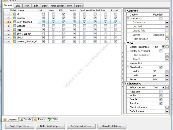The image size is (173, 130).
Task: Collapse the Edit/Insert section
Action: click(125, 84)
